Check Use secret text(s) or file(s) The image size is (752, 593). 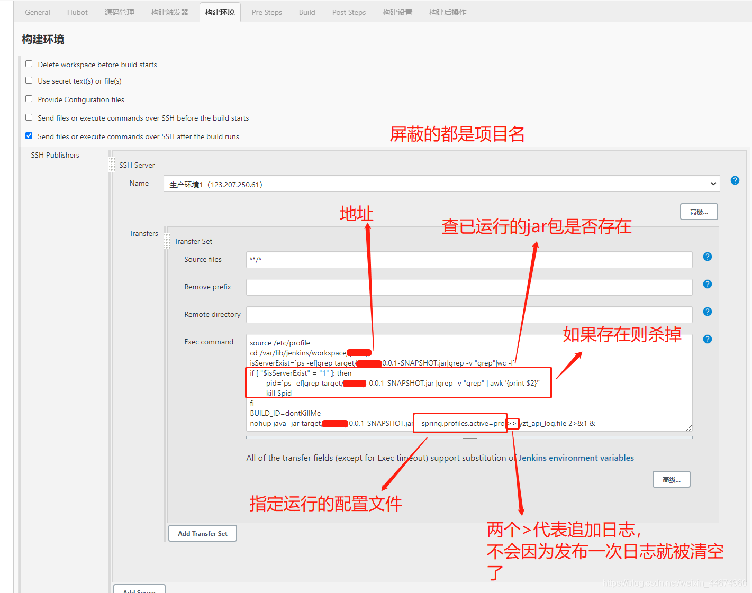(x=29, y=80)
